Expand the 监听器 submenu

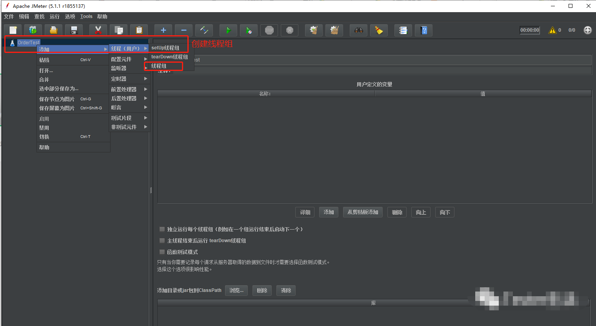pyautogui.click(x=129, y=68)
